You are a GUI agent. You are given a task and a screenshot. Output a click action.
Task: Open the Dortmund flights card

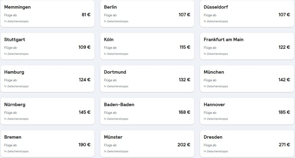(147, 79)
